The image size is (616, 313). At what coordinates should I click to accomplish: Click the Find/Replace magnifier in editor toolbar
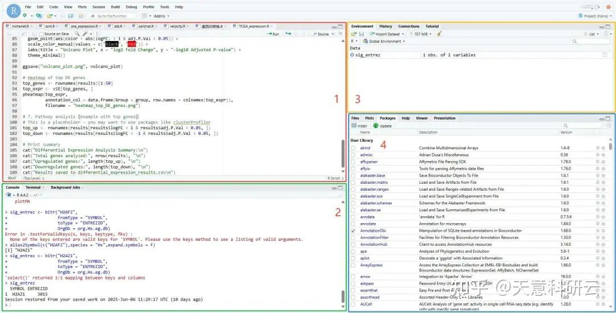coord(76,34)
